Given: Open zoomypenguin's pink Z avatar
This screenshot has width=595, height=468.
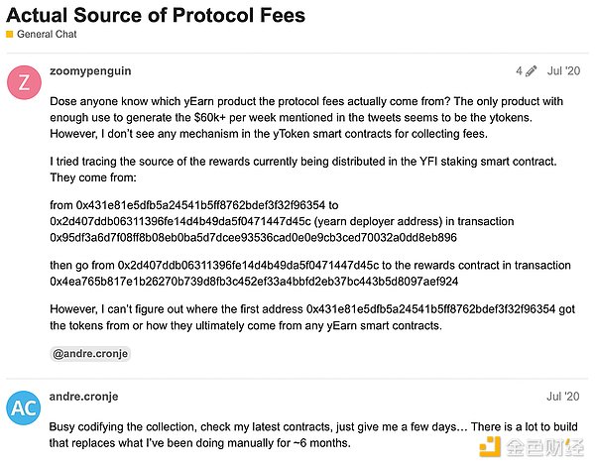Looking at the screenshot, I should pos(24,83).
